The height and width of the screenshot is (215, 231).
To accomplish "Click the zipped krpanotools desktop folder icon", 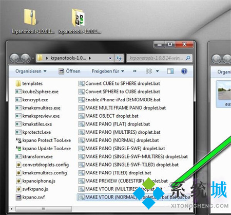I will point(30,17).
